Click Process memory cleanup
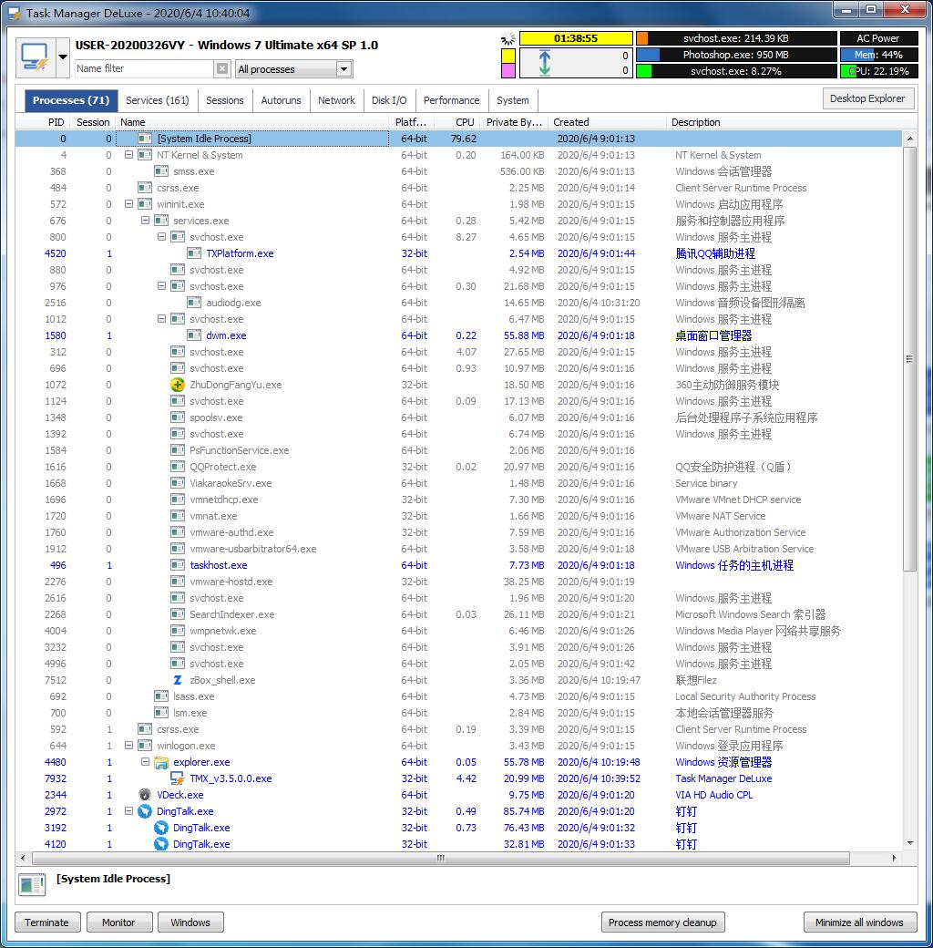Image resolution: width=933 pixels, height=948 pixels. pyautogui.click(x=662, y=922)
